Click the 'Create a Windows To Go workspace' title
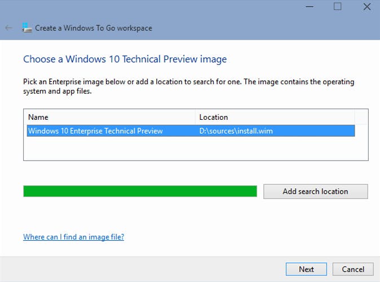 point(94,28)
